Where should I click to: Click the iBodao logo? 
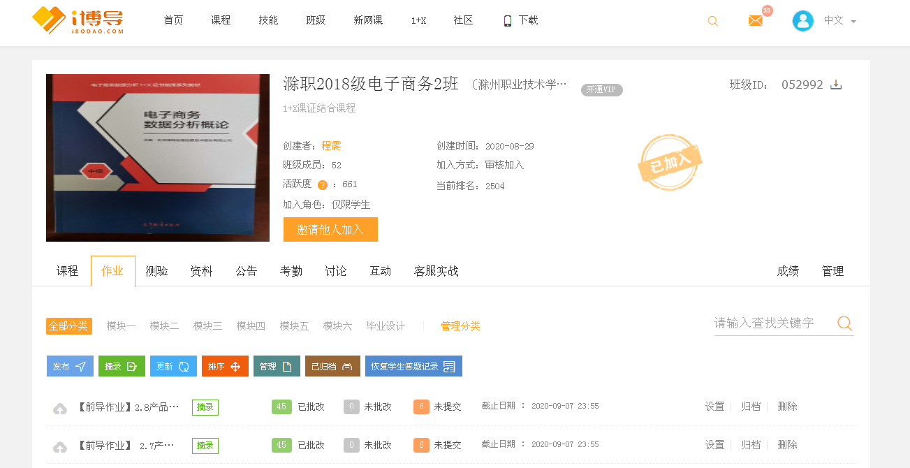pyautogui.click(x=78, y=21)
